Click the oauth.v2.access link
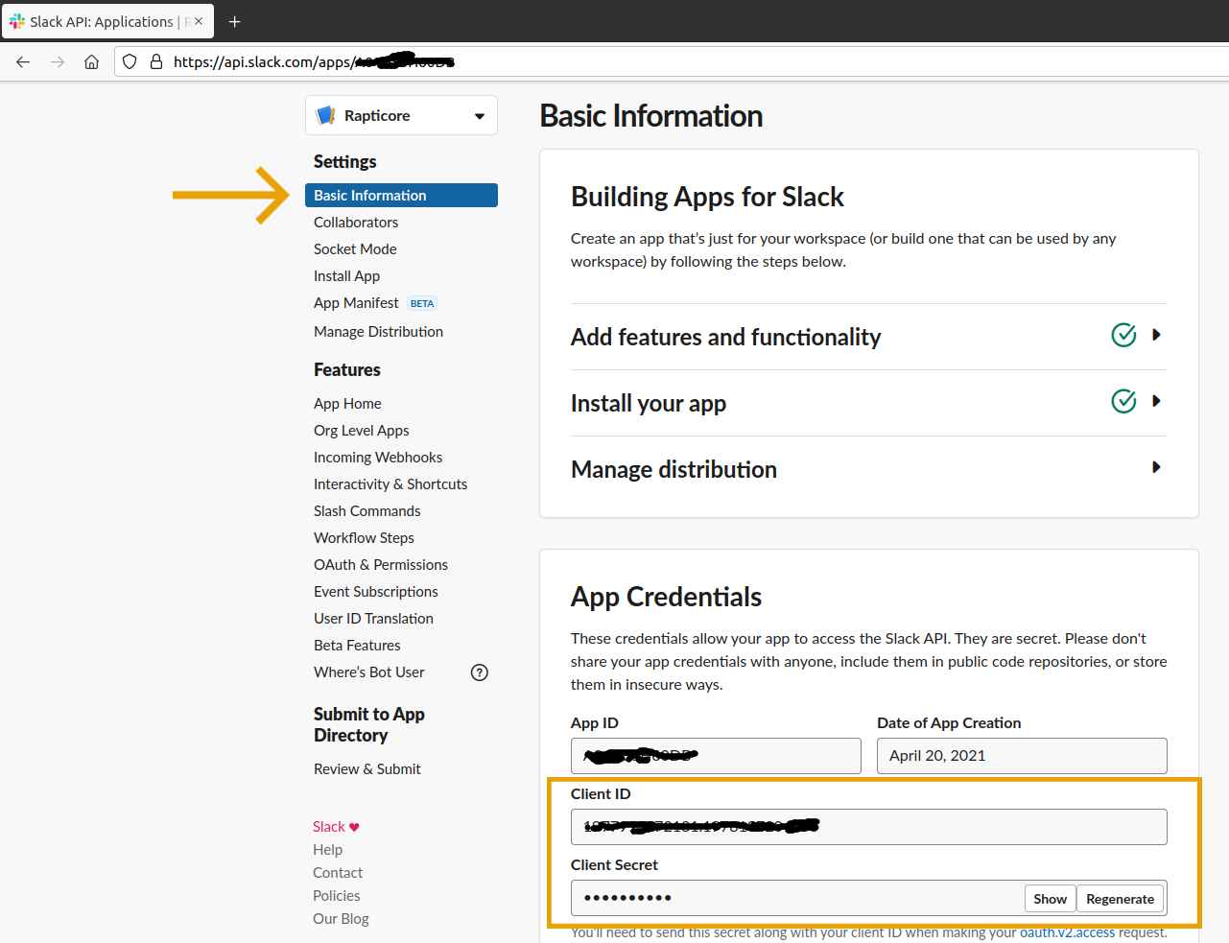This screenshot has height=943, width=1229. [x=1067, y=932]
